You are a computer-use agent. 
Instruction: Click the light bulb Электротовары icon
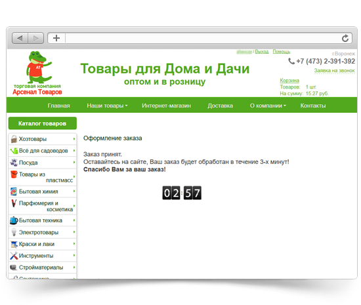tap(14, 232)
